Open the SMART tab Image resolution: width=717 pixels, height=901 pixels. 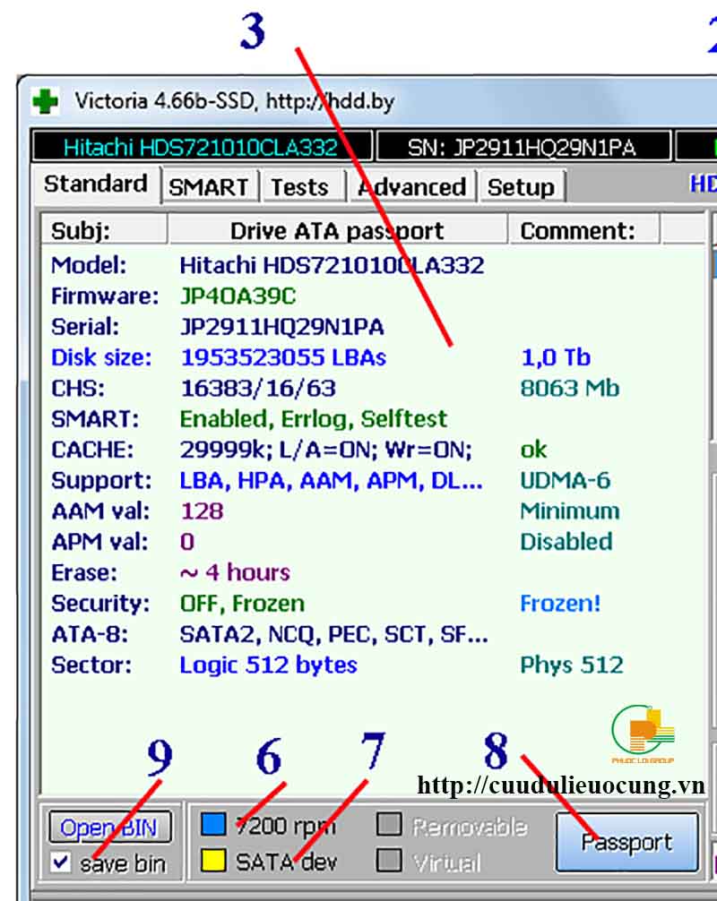pyautogui.click(x=208, y=187)
